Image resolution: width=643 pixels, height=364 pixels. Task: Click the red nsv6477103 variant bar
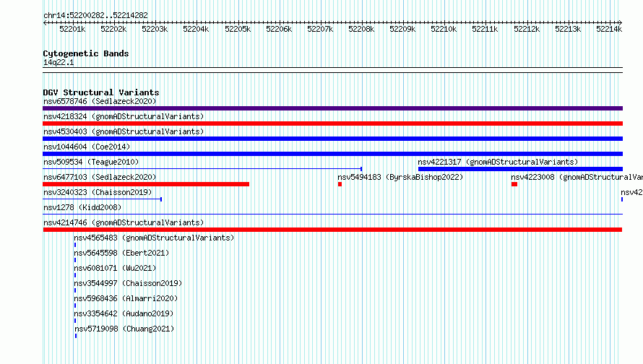coord(146,184)
